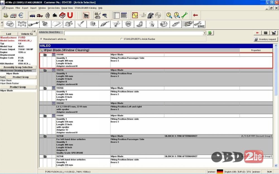Open details list icon for article 116344
The image size is (279, 174).
(x=54, y=103)
